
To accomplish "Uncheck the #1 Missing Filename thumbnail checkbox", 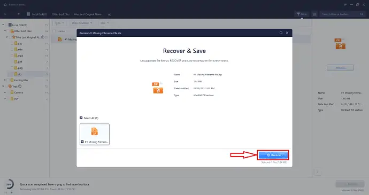I will point(82,142).
